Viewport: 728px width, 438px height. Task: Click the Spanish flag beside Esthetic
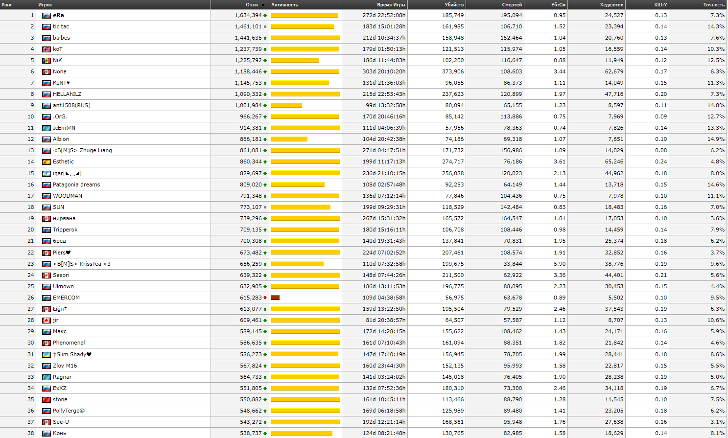47,162
